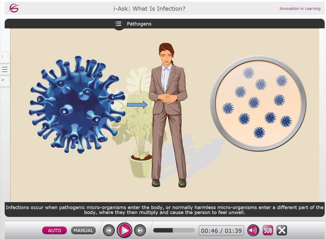Screen dimensions: 326x239
Task: Click the Innovation in Learning link
Action: click(300, 9)
